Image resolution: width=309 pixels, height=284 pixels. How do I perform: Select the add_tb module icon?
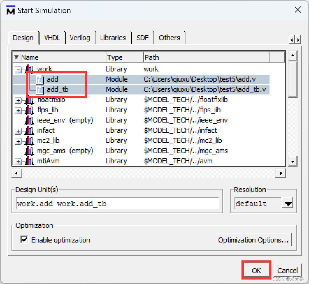tap(40, 90)
